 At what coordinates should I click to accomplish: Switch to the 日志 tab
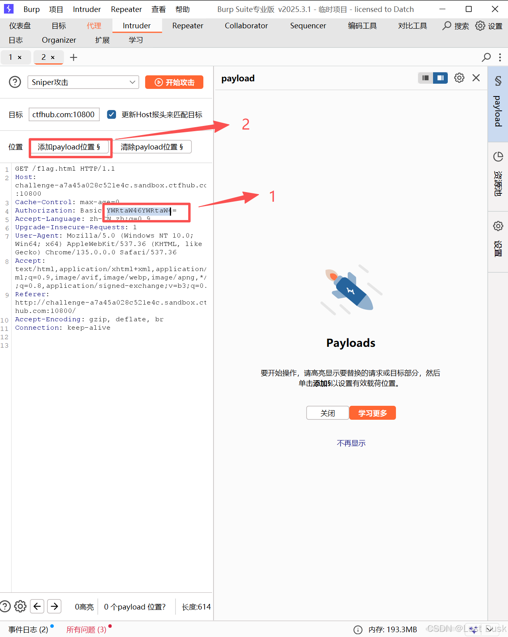pyautogui.click(x=16, y=40)
